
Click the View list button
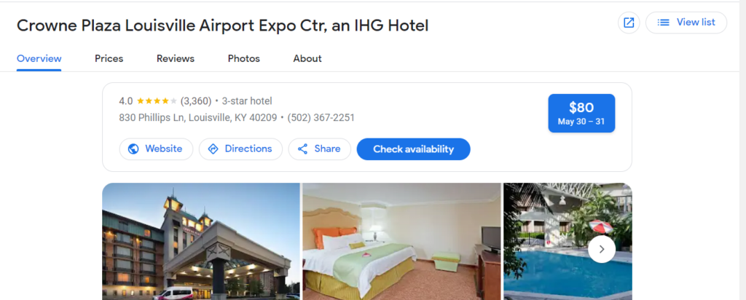686,23
